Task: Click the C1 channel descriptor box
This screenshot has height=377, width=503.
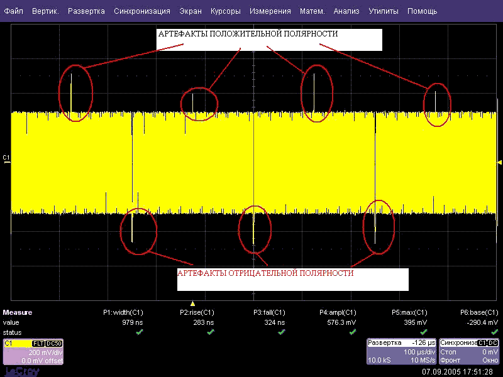Action: coord(33,352)
